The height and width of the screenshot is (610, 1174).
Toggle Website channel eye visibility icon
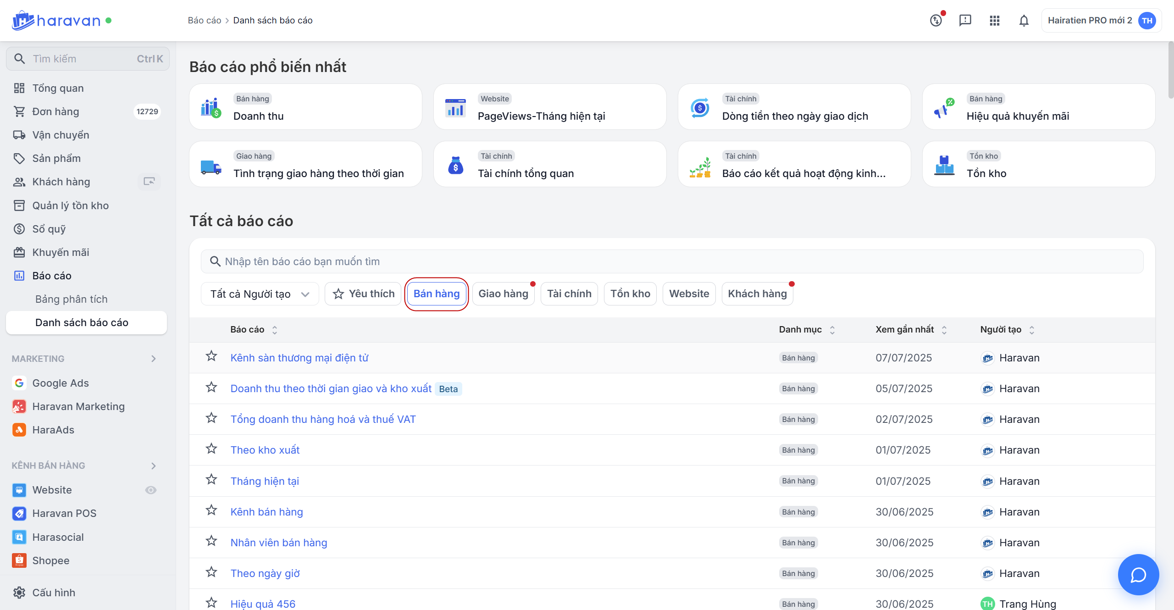click(150, 490)
